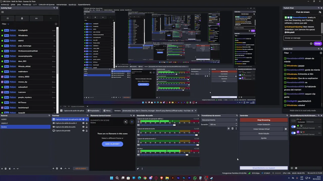
Task: Add a new scene with plus icon
Action: tap(2, 169)
